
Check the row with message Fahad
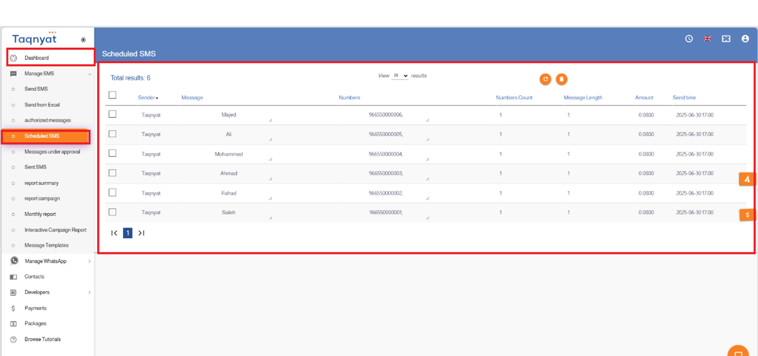point(112,192)
